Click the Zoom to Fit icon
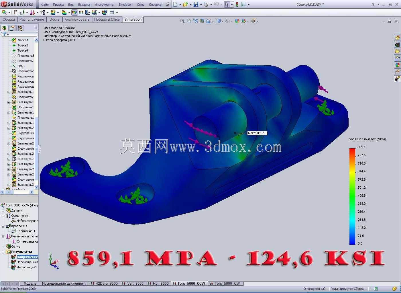This screenshot has height=293, width=401. pyautogui.click(x=182, y=21)
